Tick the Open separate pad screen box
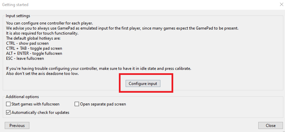Image resolution: width=285 pixels, height=132 pixels. click(77, 104)
